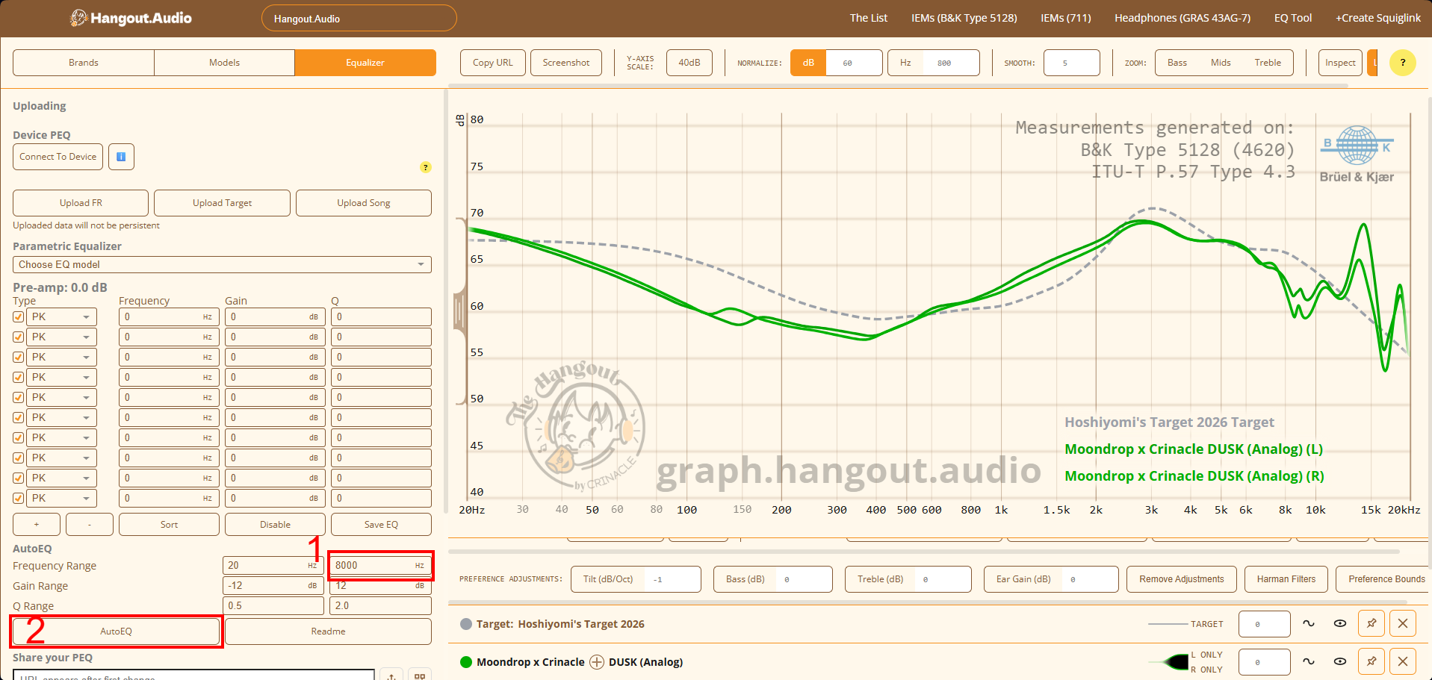Open the QR code icon near the URL field
The image size is (1432, 680).
pyautogui.click(x=419, y=675)
